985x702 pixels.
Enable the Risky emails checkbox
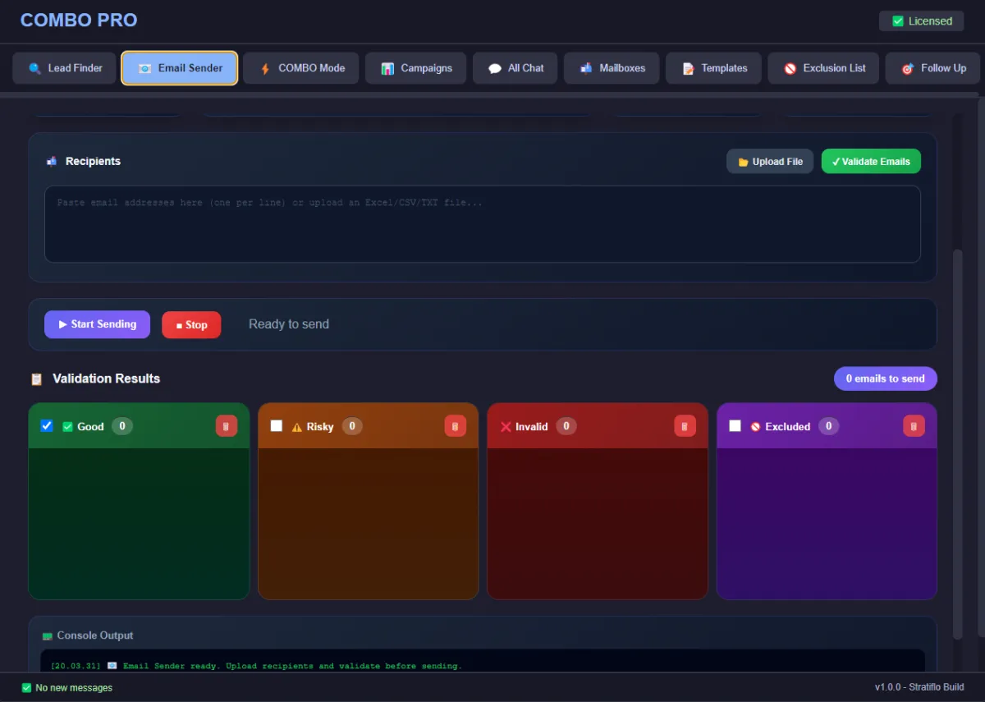point(277,426)
